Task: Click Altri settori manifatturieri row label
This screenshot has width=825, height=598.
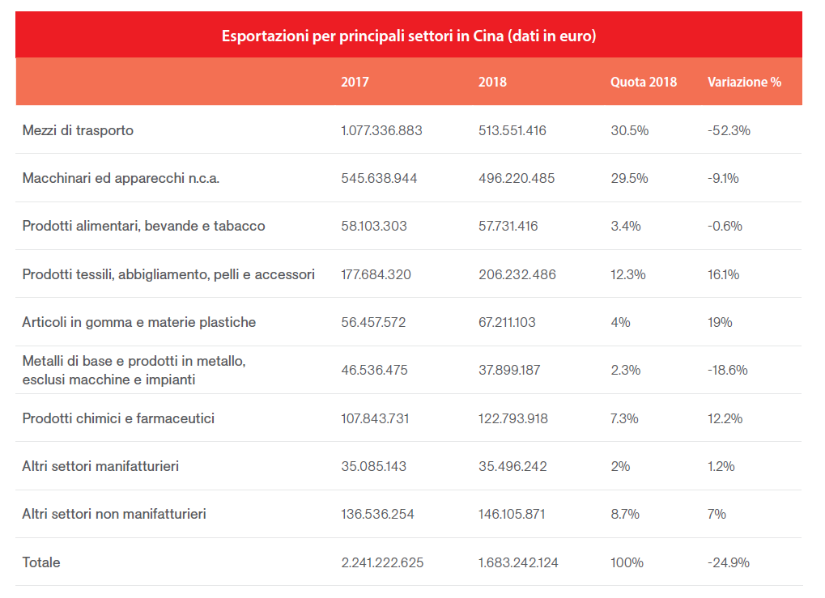Action: tap(100, 466)
